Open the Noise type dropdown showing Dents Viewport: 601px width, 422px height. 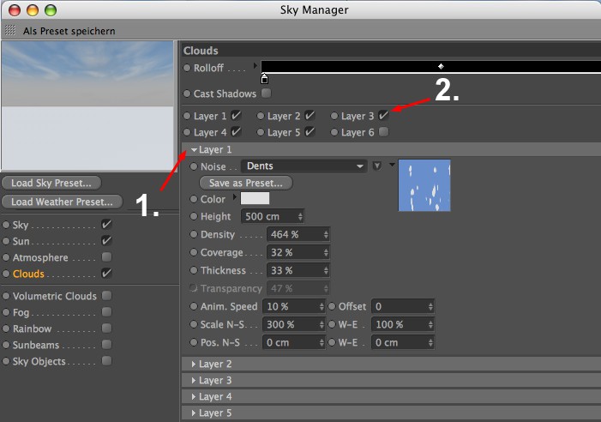coord(304,166)
